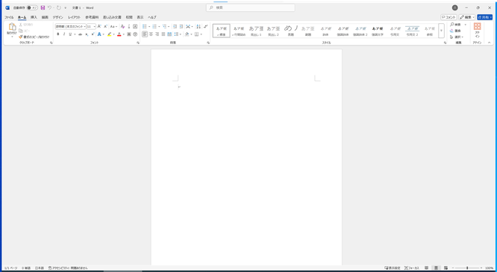This screenshot has width=497, height=272.
Task: Open the Insert tab
Action: (x=34, y=17)
